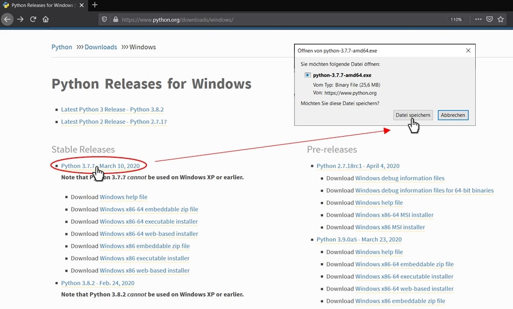The image size is (513, 309).
Task: Open the Python breadcrumb link
Action: [62, 47]
